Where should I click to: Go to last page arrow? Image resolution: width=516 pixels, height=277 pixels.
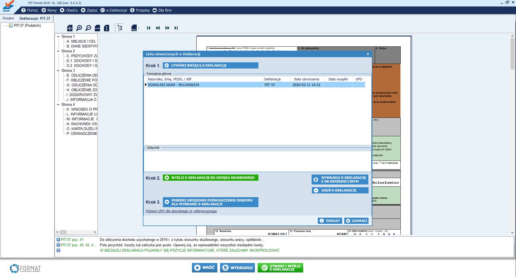[x=176, y=28]
